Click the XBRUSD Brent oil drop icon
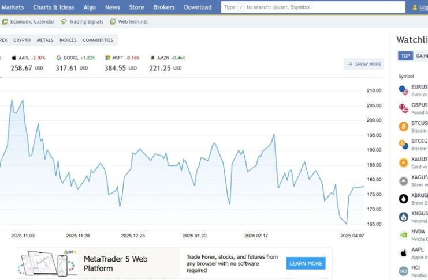 pyautogui.click(x=403, y=199)
